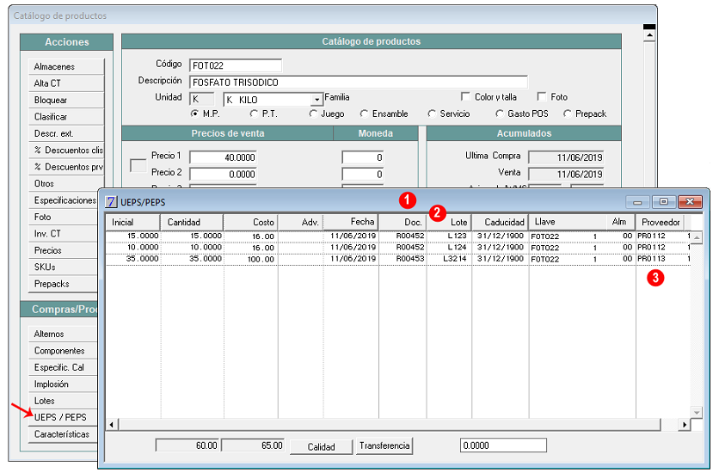Click the Descripción field FOSFATO TRISODICO
This screenshot has width=719, height=473.
point(358,83)
